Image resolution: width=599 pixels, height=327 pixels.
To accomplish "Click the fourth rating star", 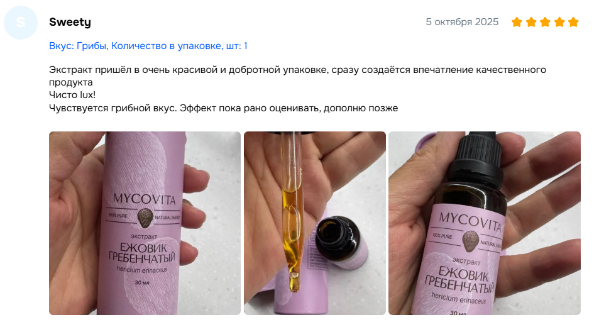I will click(x=559, y=22).
